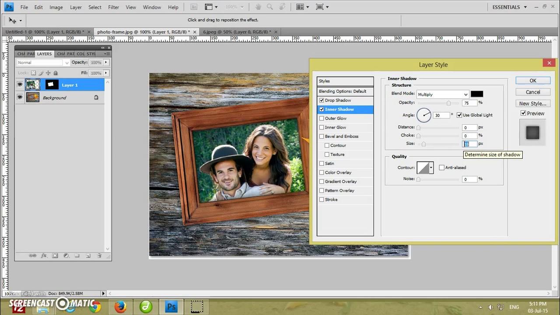Viewport: 560px width, 315px height.
Task: Click the Photoshop Ps logo icon
Action: click(x=9, y=7)
